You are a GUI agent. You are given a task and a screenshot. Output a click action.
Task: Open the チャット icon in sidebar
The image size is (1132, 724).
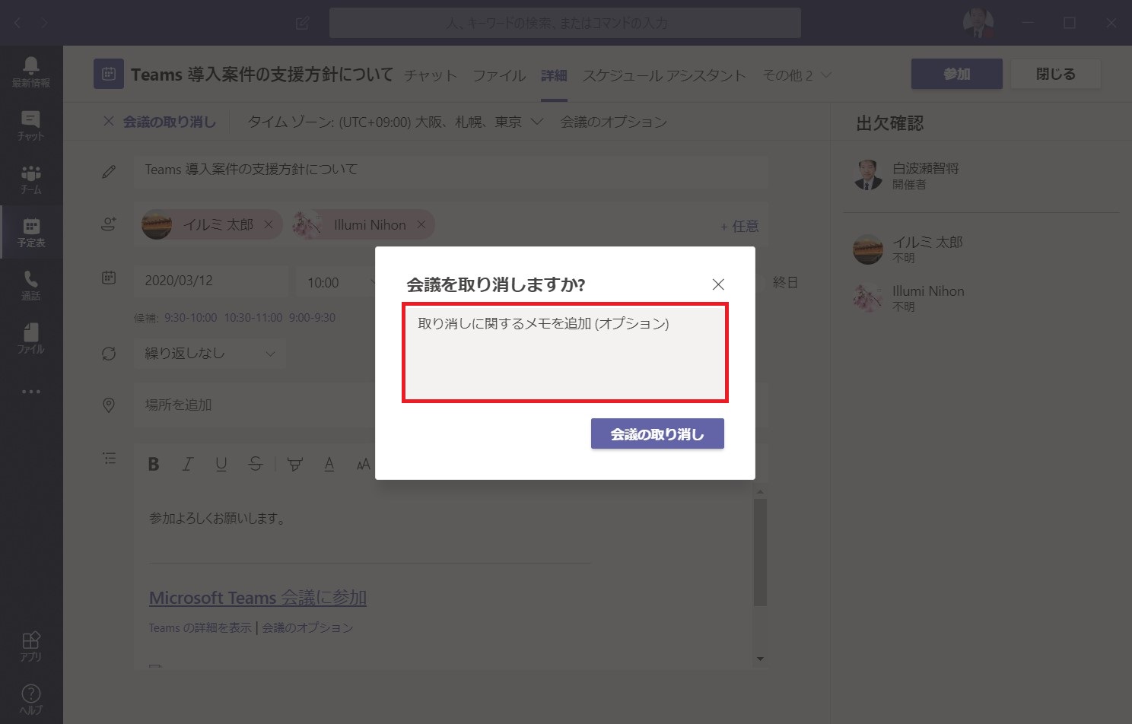(x=31, y=125)
